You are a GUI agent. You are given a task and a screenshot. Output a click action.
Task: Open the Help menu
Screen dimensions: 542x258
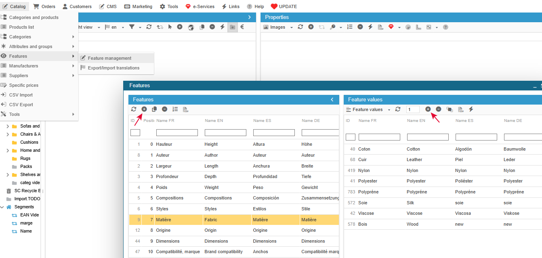(x=255, y=6)
